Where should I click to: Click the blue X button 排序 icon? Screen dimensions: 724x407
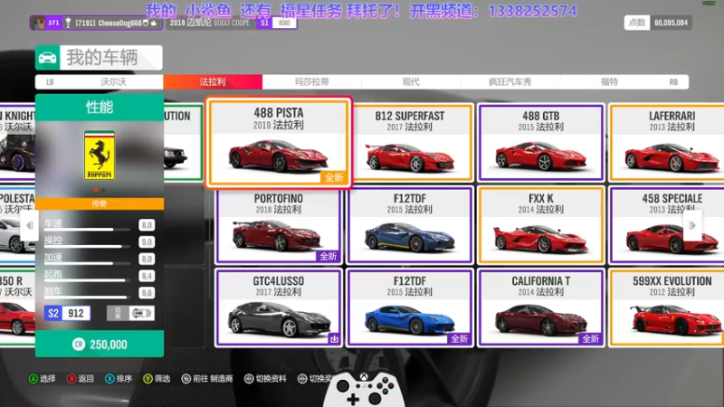[x=110, y=379]
